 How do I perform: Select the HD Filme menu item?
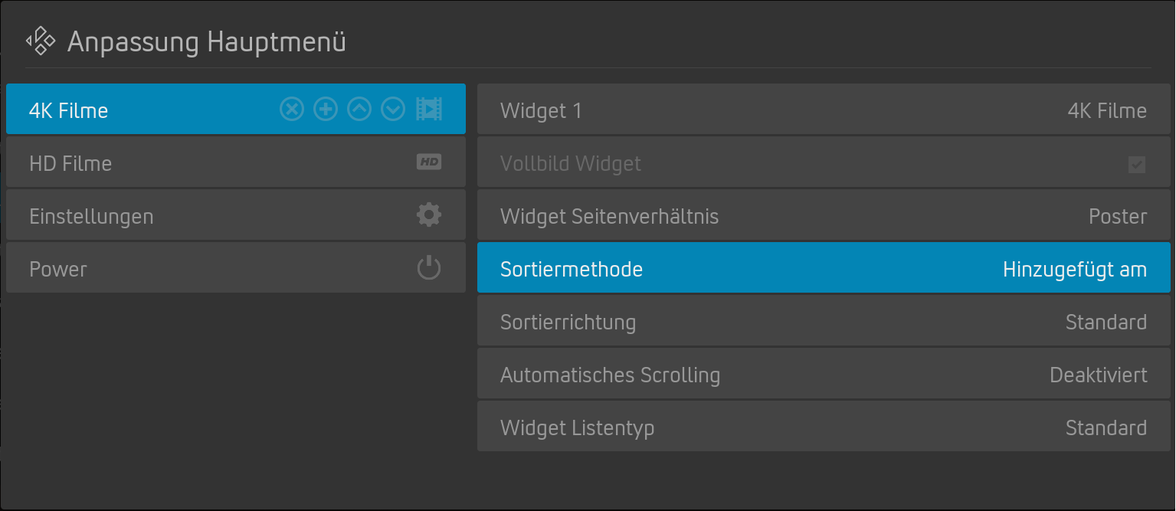click(x=235, y=162)
